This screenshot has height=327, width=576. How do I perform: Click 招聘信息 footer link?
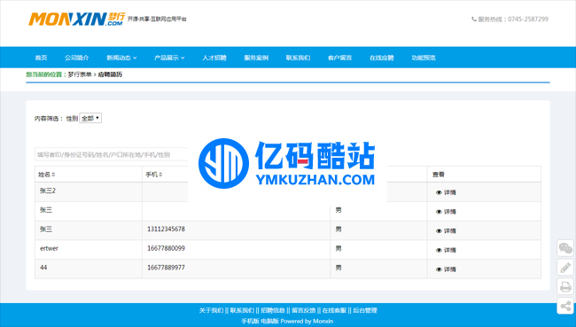pyautogui.click(x=273, y=310)
